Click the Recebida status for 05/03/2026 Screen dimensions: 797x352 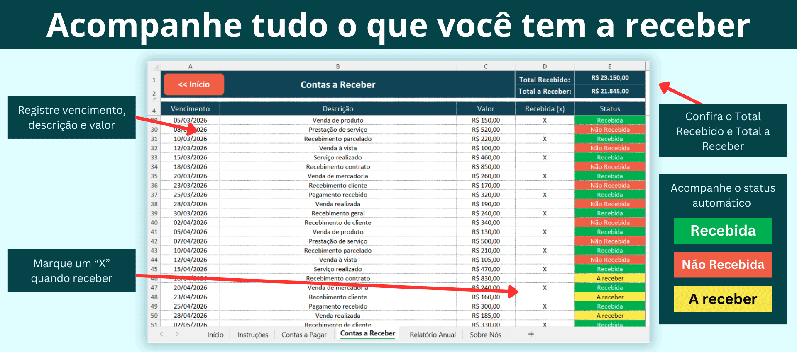tap(610, 120)
